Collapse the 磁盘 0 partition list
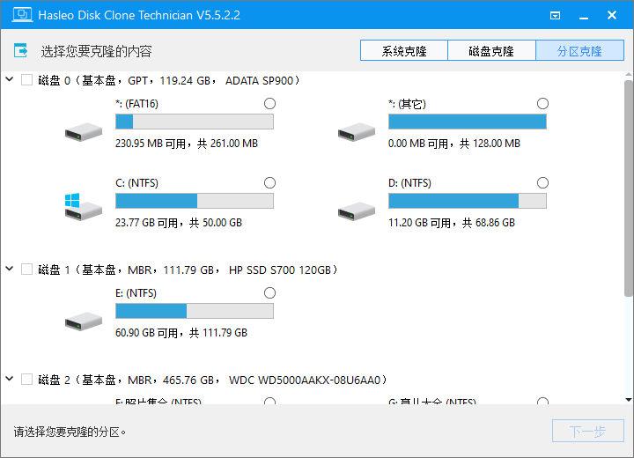The height and width of the screenshot is (458, 634). pyautogui.click(x=10, y=80)
